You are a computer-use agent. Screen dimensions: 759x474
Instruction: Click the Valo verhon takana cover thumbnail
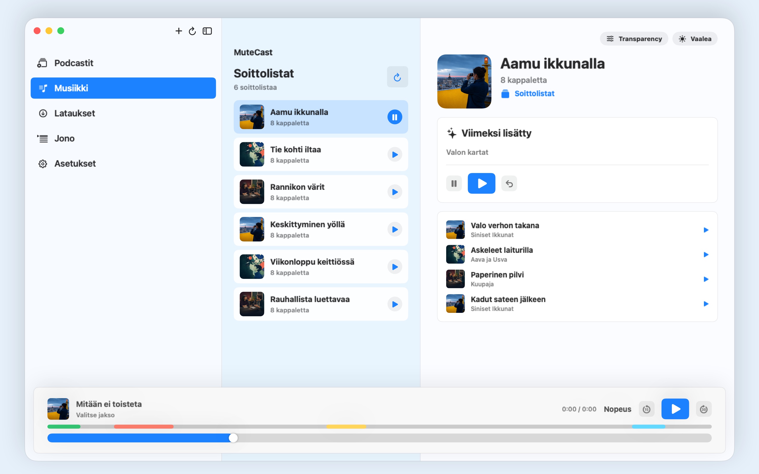[x=455, y=230]
